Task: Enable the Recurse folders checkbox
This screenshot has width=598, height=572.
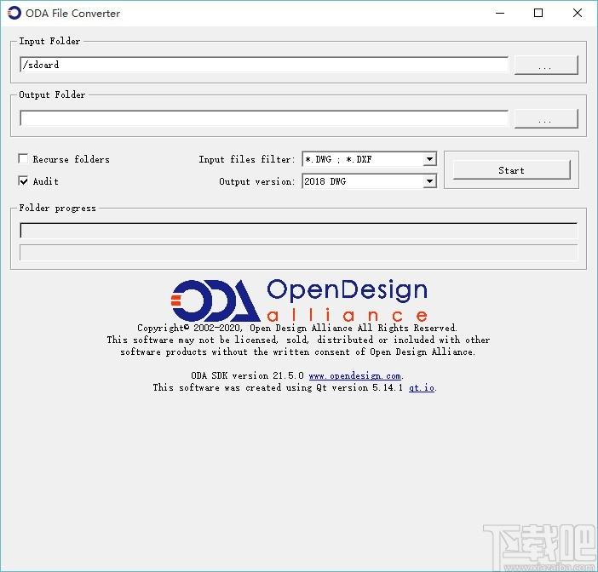Action: pyautogui.click(x=23, y=158)
